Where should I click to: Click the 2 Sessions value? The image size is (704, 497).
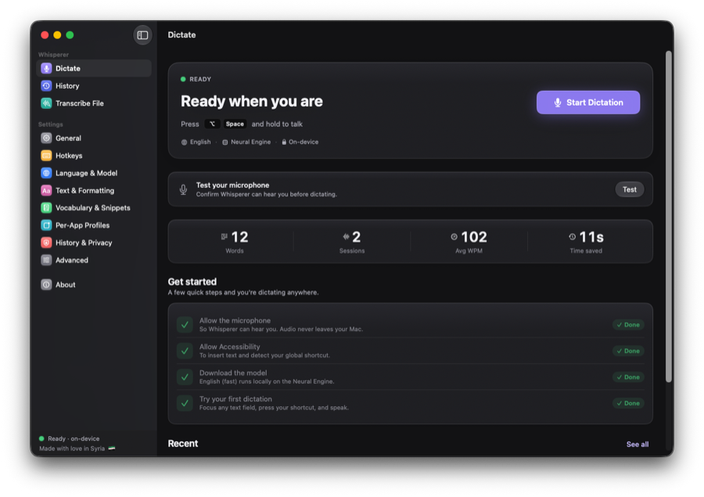357,237
